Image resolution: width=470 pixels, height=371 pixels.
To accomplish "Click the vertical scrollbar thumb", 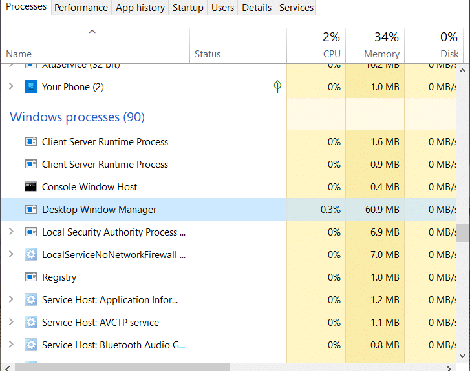I will click(463, 232).
